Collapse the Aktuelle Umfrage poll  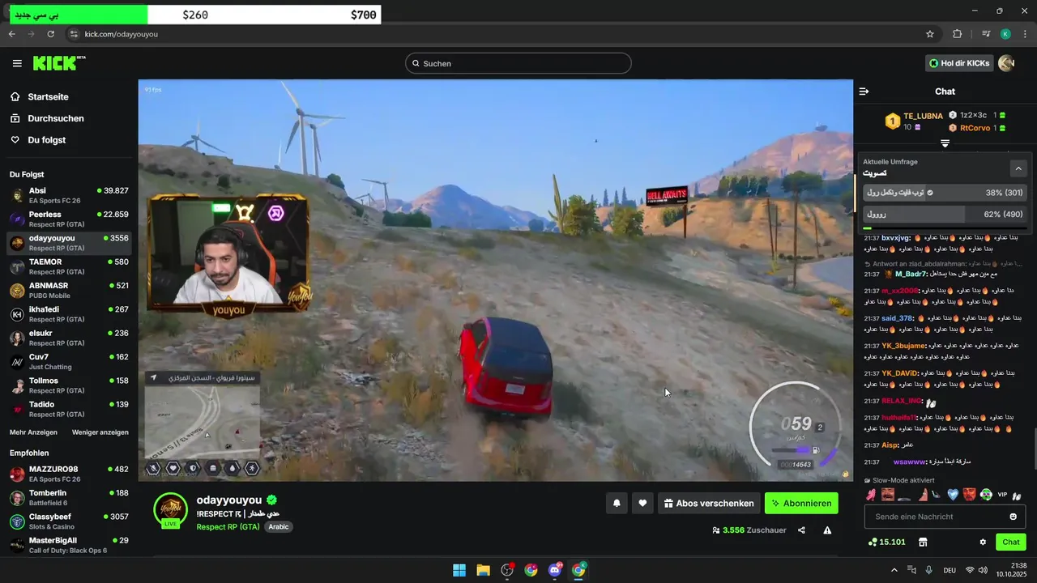click(x=1018, y=168)
